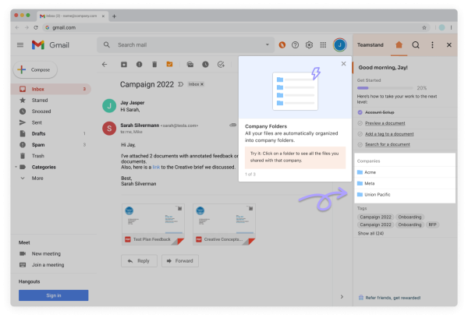Close the Teamstand side panel

pos(449,45)
